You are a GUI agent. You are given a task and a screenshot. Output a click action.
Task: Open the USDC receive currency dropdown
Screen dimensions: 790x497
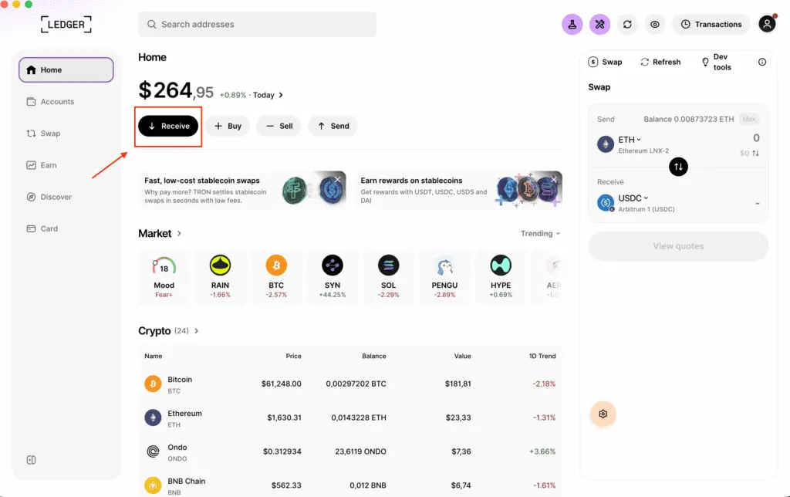coord(633,198)
